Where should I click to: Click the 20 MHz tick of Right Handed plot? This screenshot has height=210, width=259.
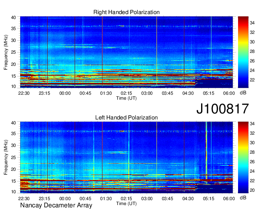tap(13, 64)
